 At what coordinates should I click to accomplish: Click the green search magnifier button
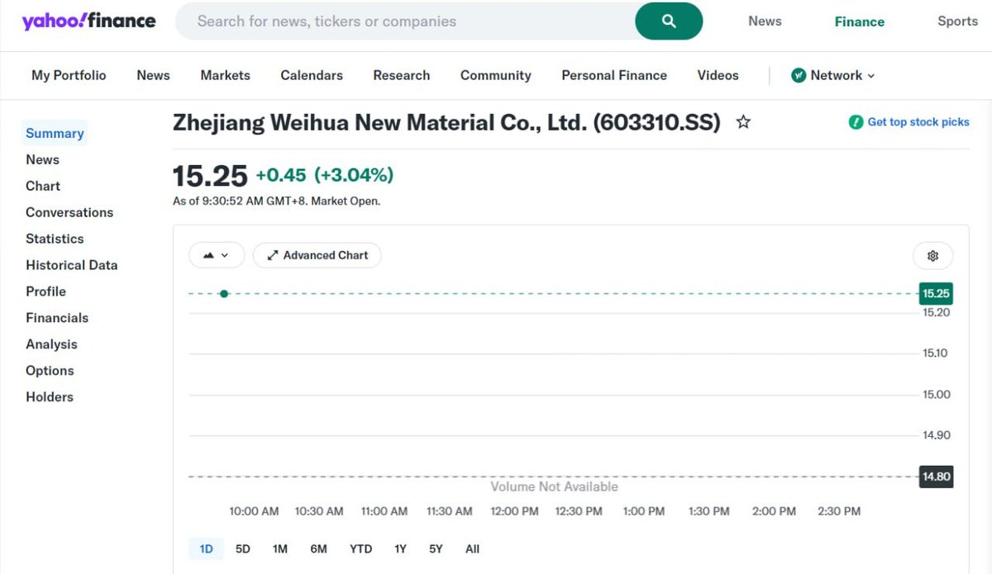click(669, 21)
